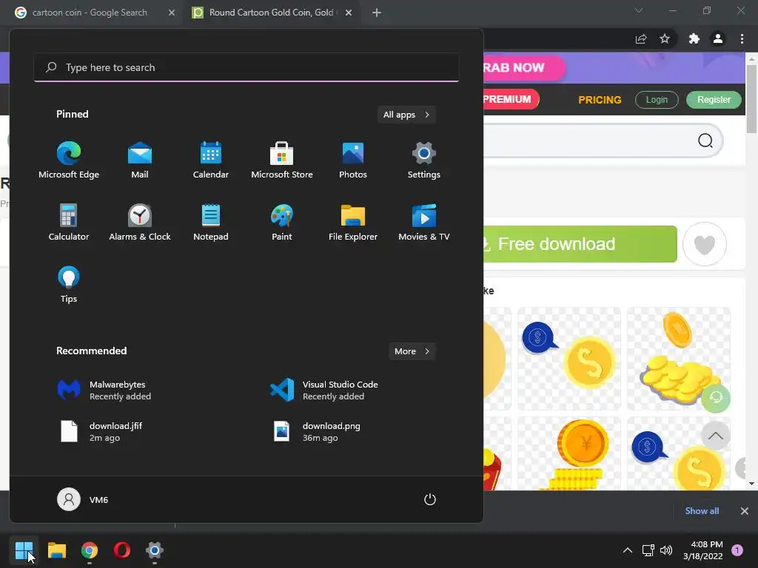Screen dimensions: 758x568
Task: Close the Round Cartoon Gold Coin tab
Action: click(349, 13)
